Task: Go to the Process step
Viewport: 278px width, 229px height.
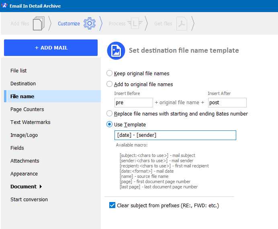Action: point(117,23)
